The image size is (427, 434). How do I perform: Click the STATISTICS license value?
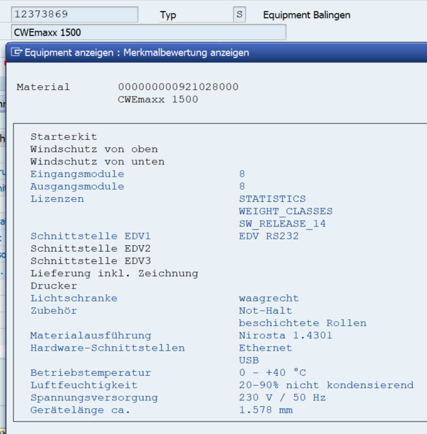coord(272,199)
